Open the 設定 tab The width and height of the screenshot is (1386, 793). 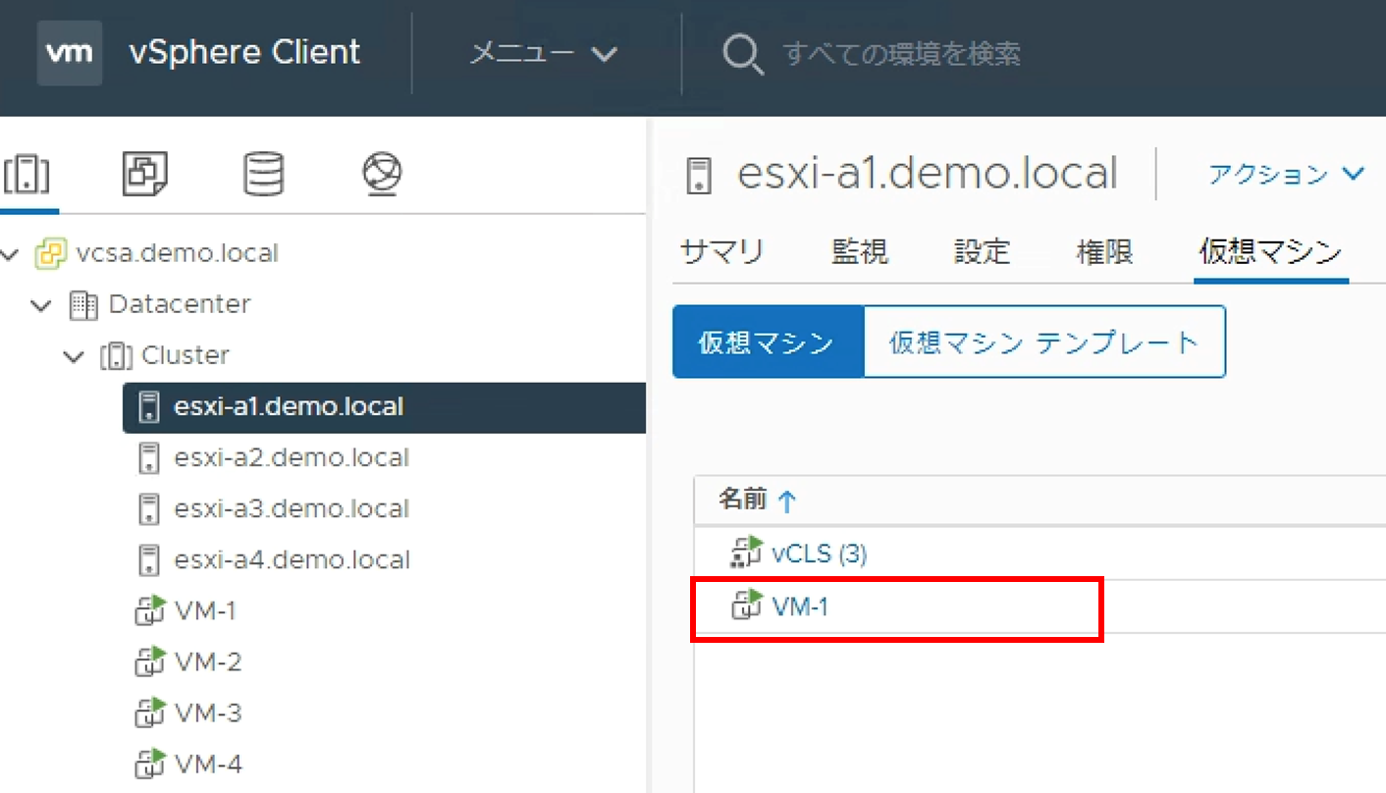[983, 252]
